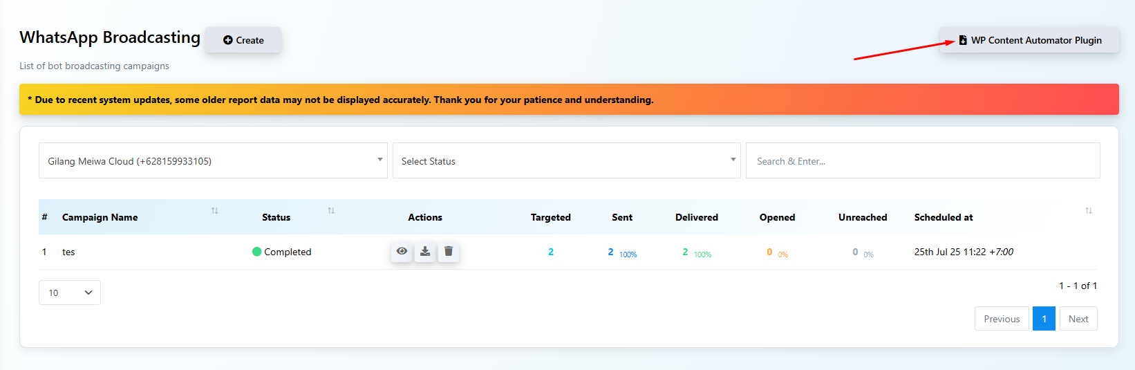Focus the Search & Enter field

(x=923, y=160)
